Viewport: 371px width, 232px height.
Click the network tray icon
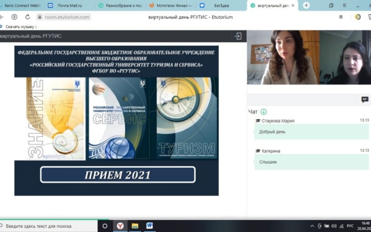pyautogui.click(x=342, y=226)
